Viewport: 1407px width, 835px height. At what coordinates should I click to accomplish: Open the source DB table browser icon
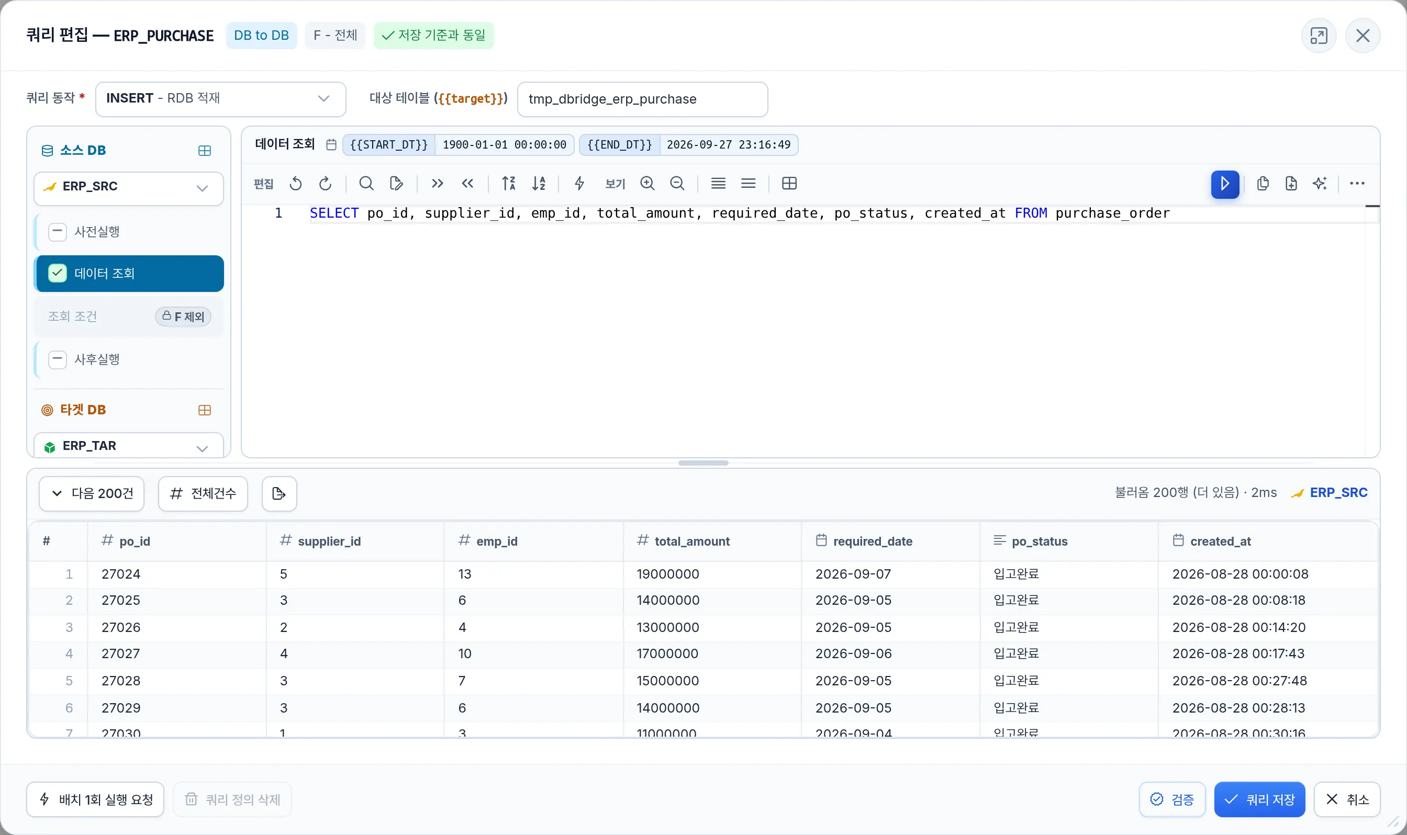205,151
